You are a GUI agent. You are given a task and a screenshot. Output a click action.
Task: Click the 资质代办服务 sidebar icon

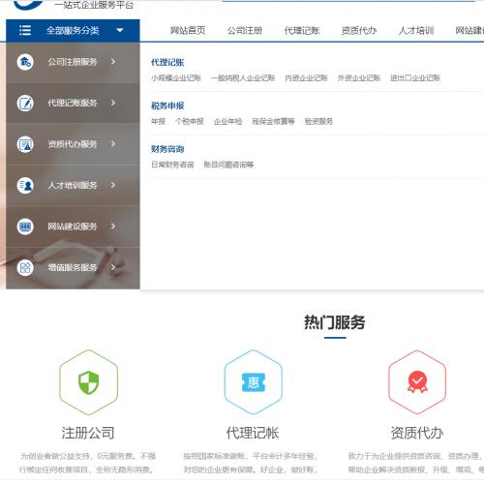25,144
